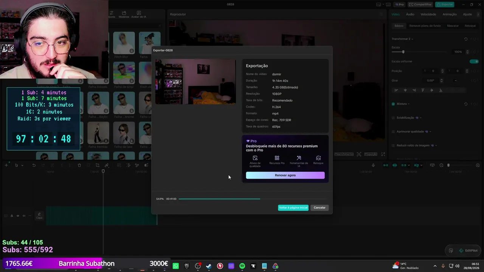Open the Proporção aspect ratio dropdown
Image resolution: width=484 pixels, height=272 pixels.
371,154
